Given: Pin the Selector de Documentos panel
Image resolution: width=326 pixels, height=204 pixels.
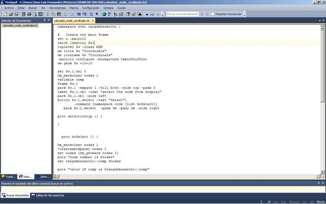Looking at the screenshot, I should 45,20.
